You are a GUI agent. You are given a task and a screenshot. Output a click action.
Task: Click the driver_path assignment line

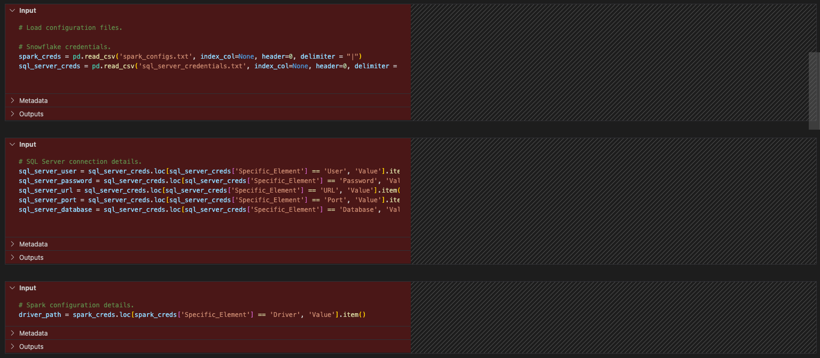(160, 314)
